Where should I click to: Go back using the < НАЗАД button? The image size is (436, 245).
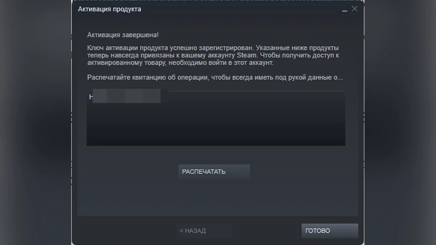click(204, 231)
